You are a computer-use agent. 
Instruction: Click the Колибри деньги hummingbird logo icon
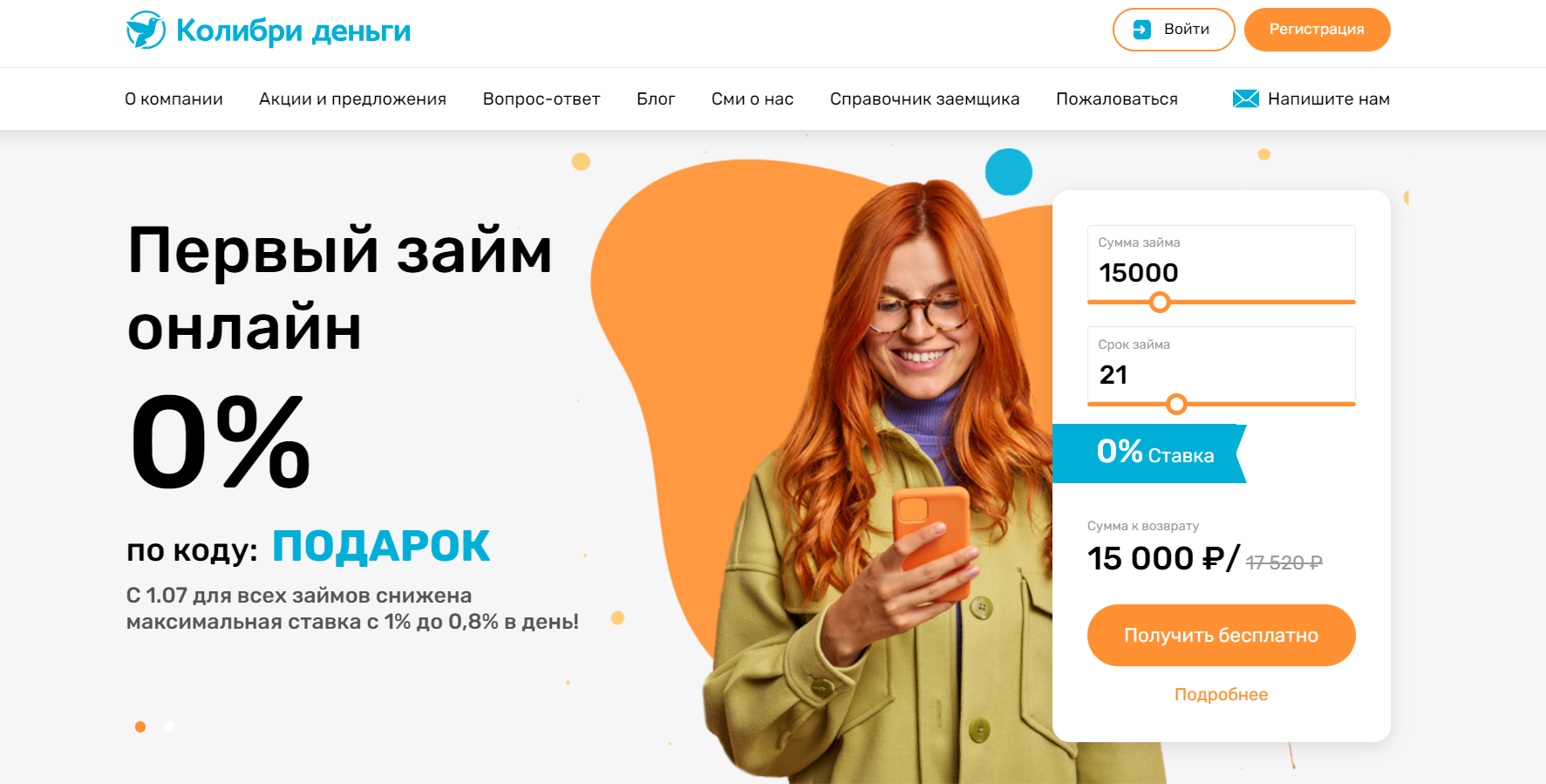click(146, 30)
